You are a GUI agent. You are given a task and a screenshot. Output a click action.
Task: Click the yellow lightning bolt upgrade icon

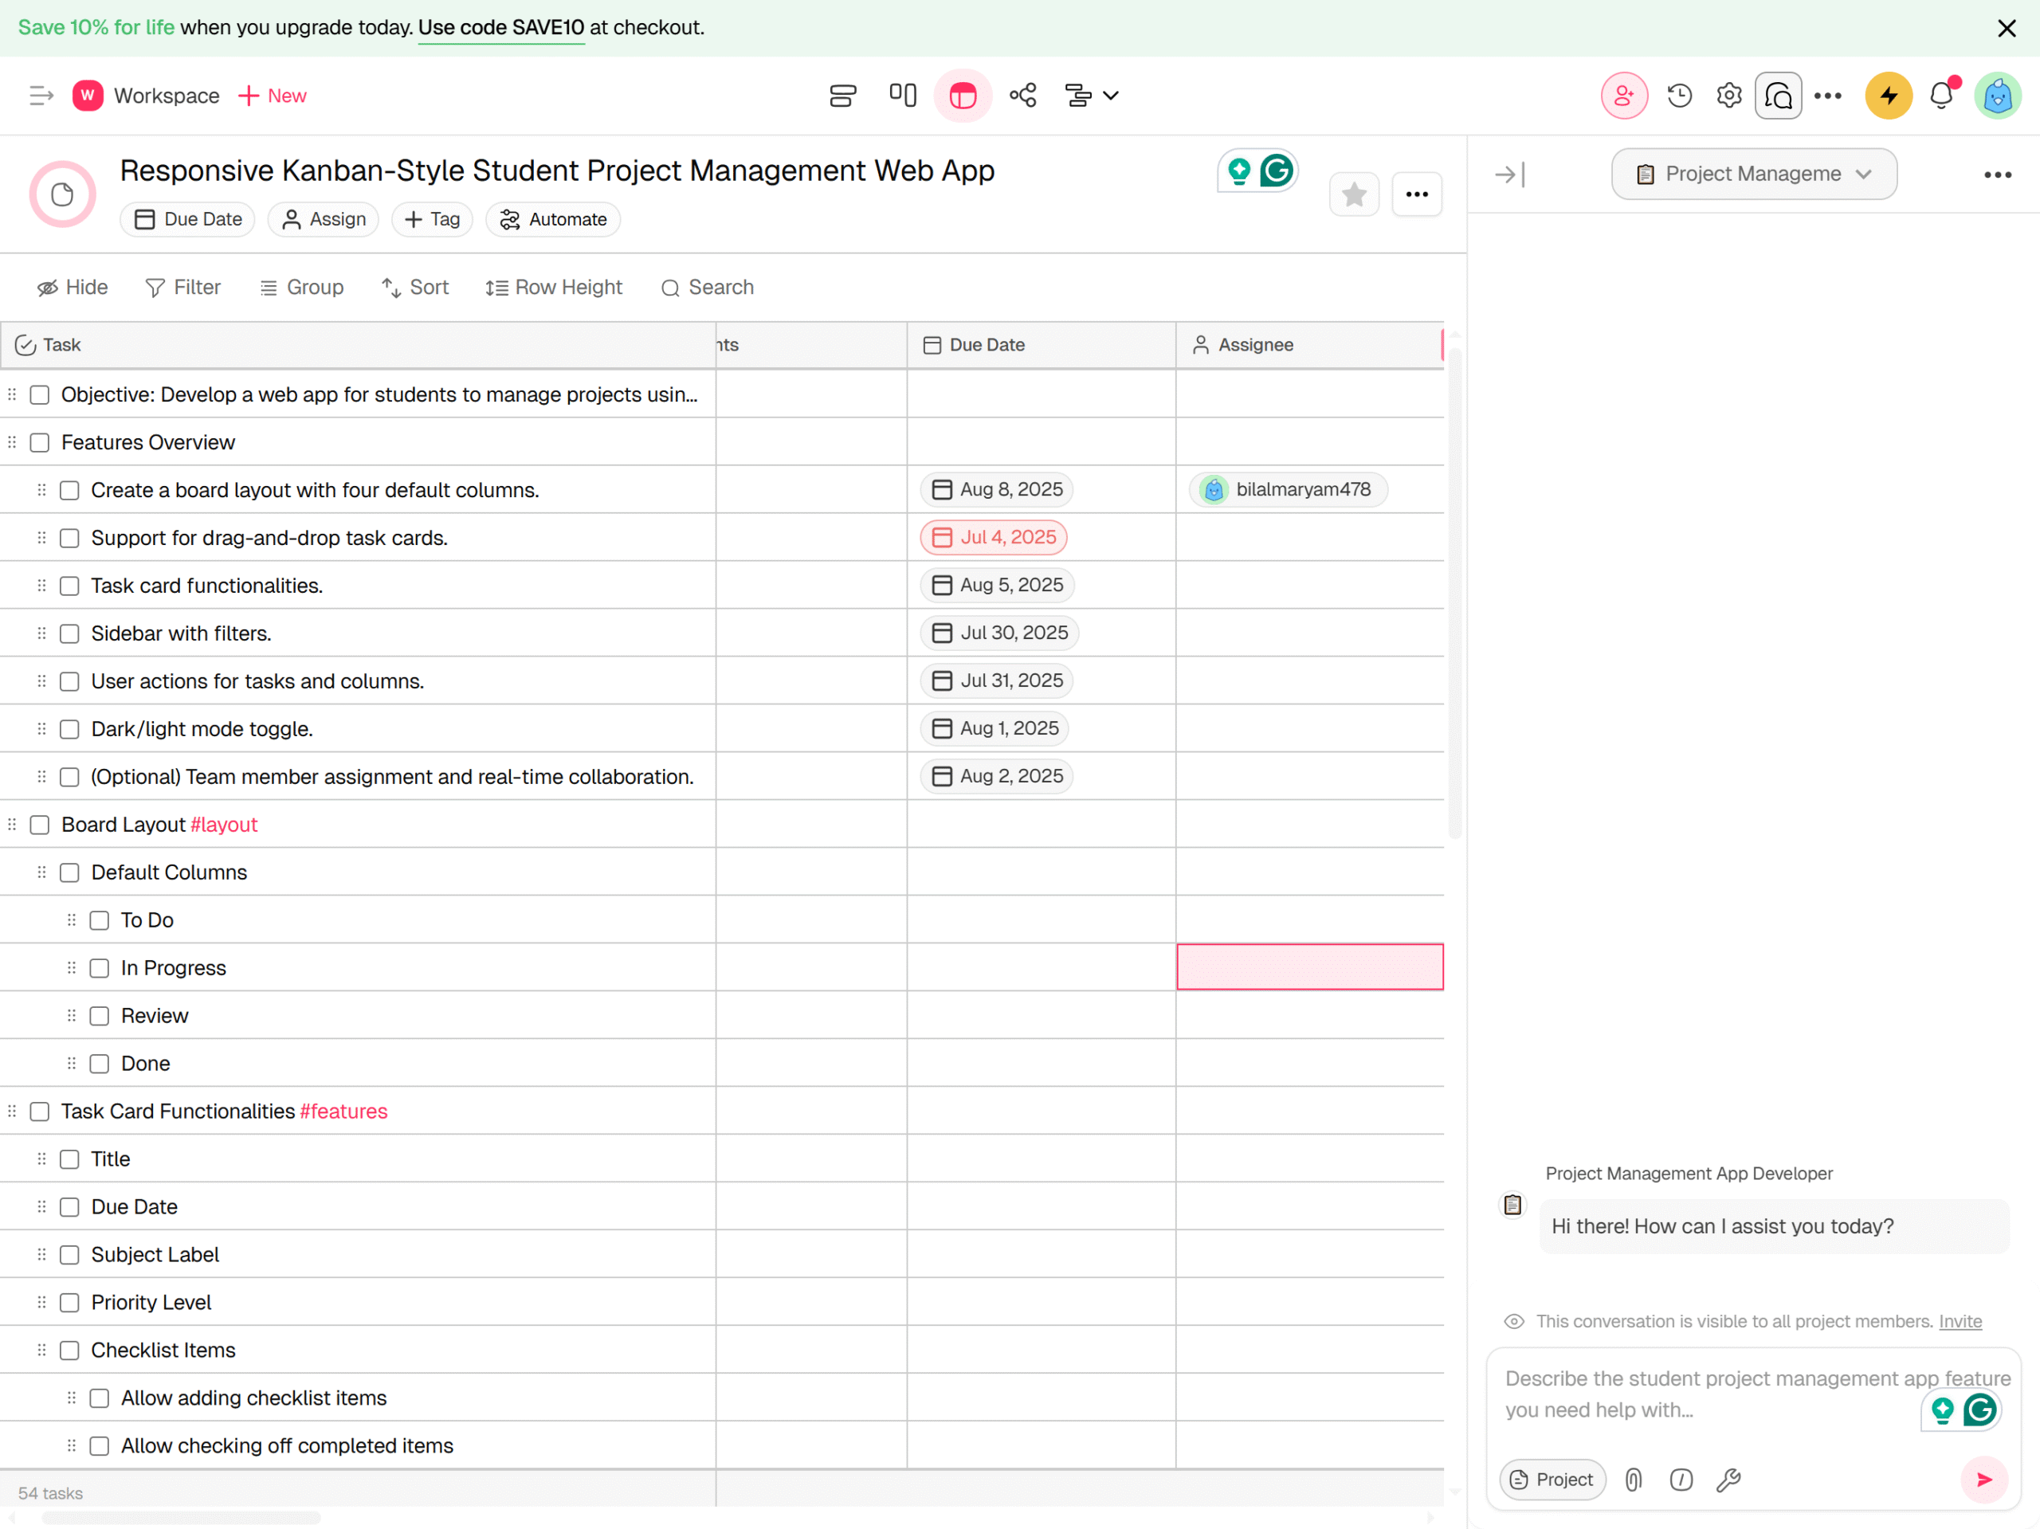pos(1888,95)
